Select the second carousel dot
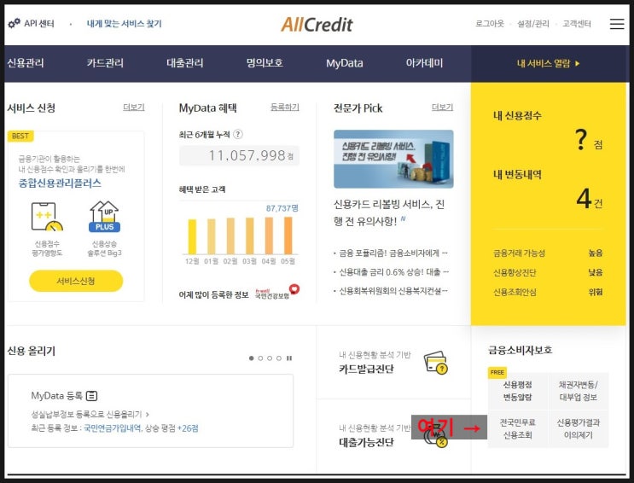The image size is (634, 483). pos(260,358)
